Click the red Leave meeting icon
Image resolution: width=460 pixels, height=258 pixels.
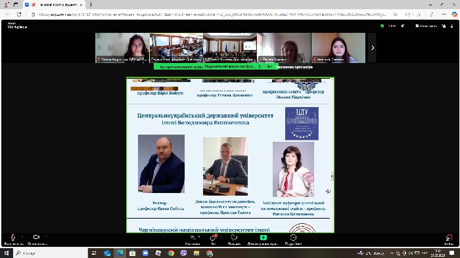(449, 237)
